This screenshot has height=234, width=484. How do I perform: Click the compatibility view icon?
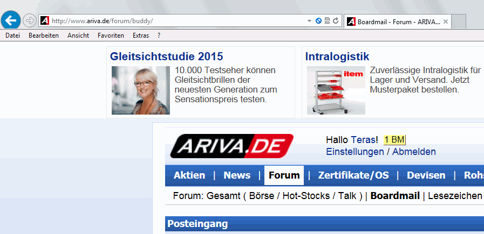(x=327, y=21)
